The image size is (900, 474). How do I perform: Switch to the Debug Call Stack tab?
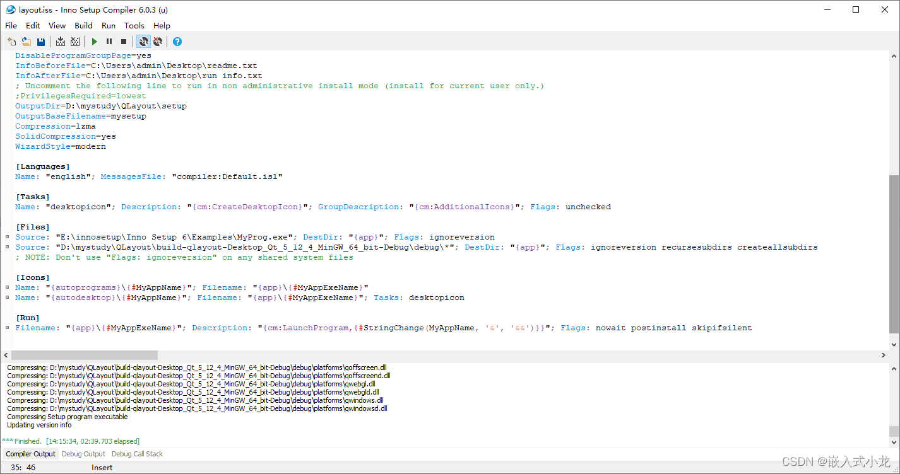click(x=137, y=454)
